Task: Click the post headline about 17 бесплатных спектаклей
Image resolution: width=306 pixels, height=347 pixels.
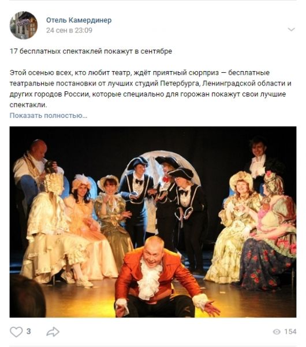Action: click(x=91, y=51)
